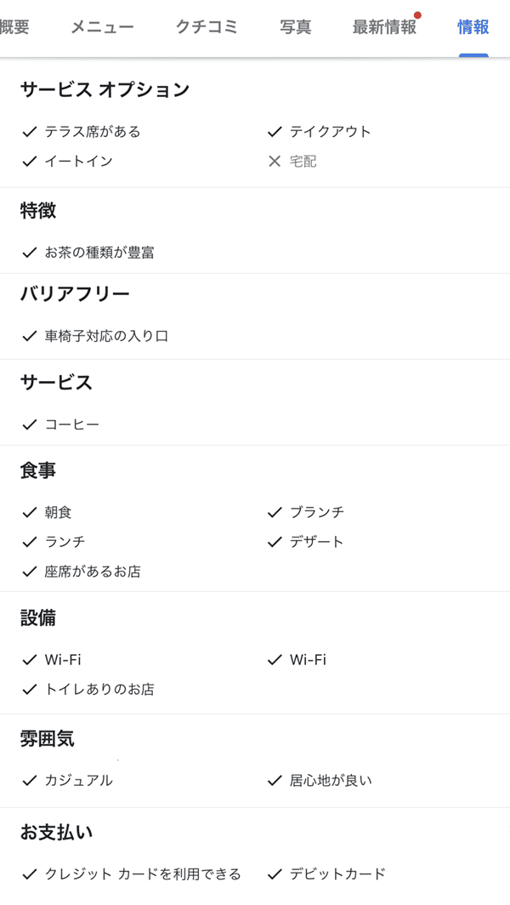Click the checkmark next to 車椅子対応の入り口
510x905 pixels.
[30, 336]
